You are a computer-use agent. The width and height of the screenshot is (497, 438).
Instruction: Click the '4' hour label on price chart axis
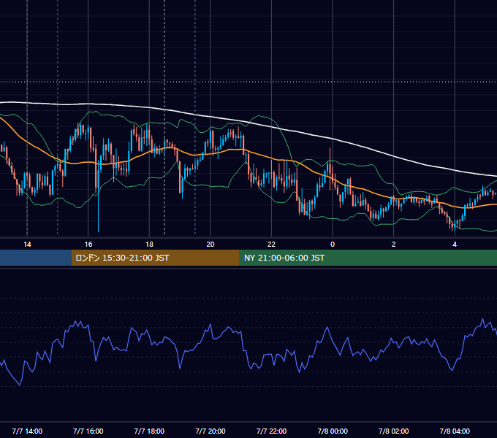coord(455,245)
